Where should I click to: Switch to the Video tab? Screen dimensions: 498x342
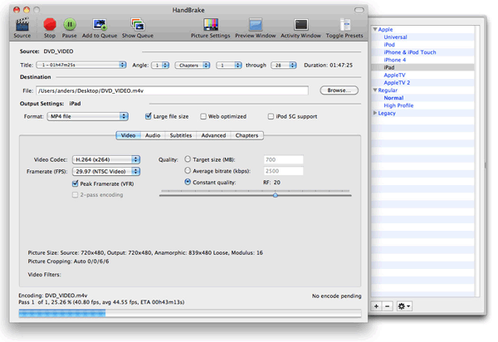(x=128, y=135)
